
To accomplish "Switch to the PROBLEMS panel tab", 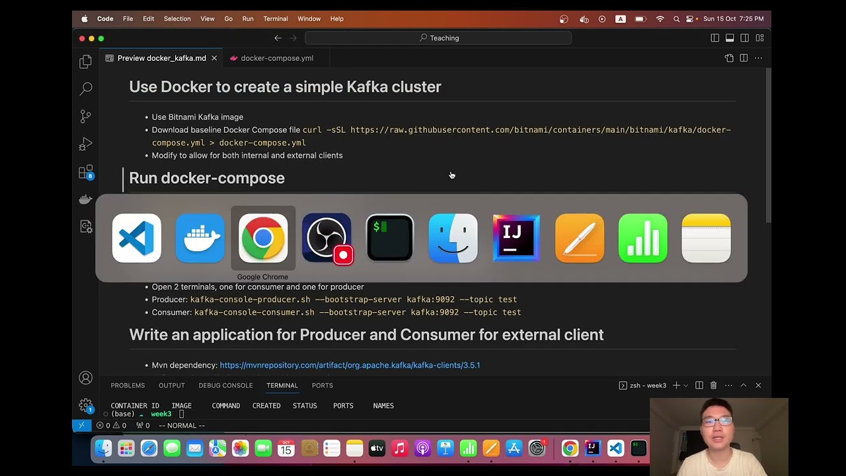I will [x=128, y=385].
